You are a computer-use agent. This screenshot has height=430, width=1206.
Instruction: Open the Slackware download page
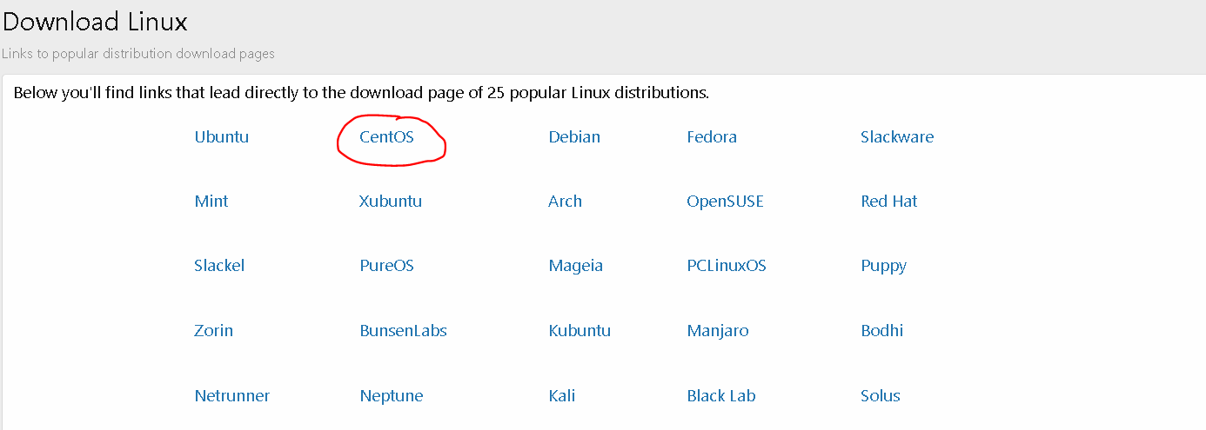(x=897, y=136)
